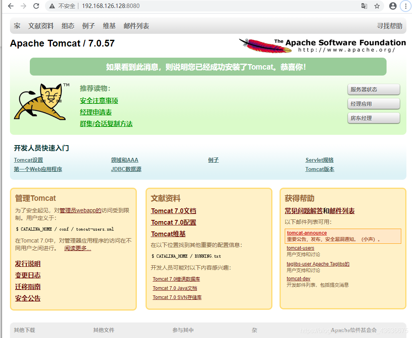
Task: Open the translate page icon
Action: point(364,6)
